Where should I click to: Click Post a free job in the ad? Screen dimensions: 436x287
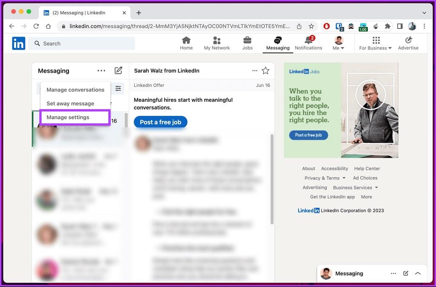coord(308,135)
